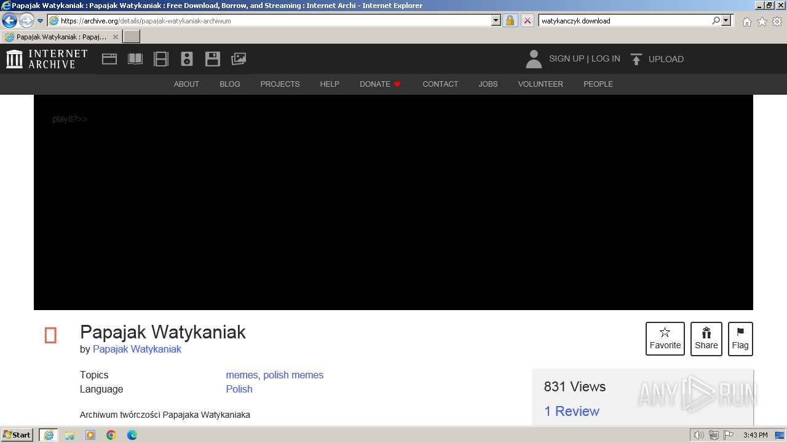This screenshot has width=787, height=443.
Task: Open browser Home icon
Action: click(746, 22)
